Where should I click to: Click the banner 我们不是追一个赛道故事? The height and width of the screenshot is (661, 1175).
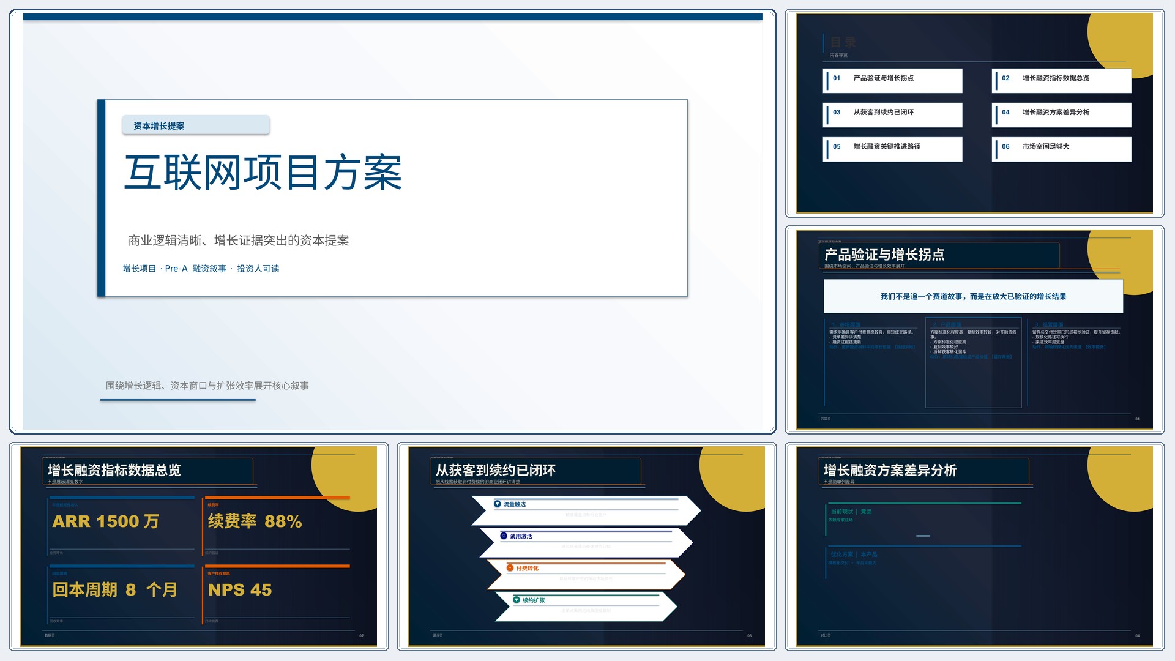pos(973,296)
